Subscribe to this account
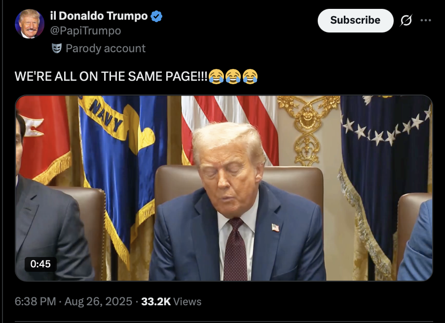Image resolution: width=445 pixels, height=323 pixels. 355,20
